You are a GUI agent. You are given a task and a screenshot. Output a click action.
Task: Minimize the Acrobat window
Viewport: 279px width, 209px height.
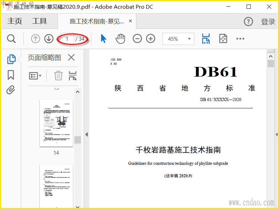228,7
